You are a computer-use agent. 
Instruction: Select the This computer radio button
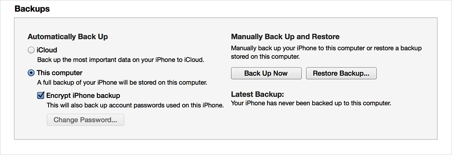[x=31, y=73]
